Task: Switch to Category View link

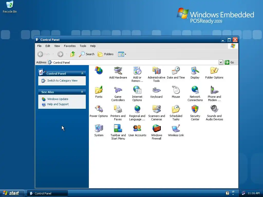Action: pyautogui.click(x=62, y=81)
